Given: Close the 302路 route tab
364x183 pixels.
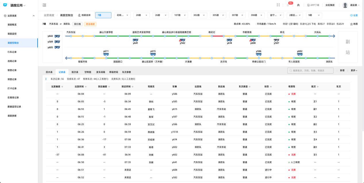Looking at the screenshot, I should tap(204, 15).
